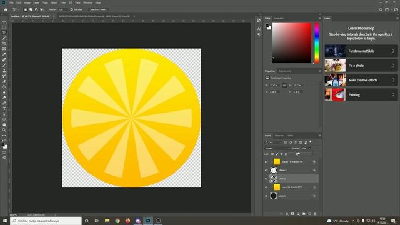Open the Lasso tool preset picker dropdown
The width and height of the screenshot is (400, 225).
tap(16, 9)
